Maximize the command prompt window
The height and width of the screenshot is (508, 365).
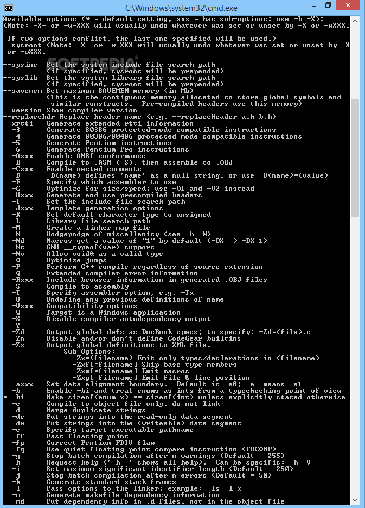tap(328, 6)
